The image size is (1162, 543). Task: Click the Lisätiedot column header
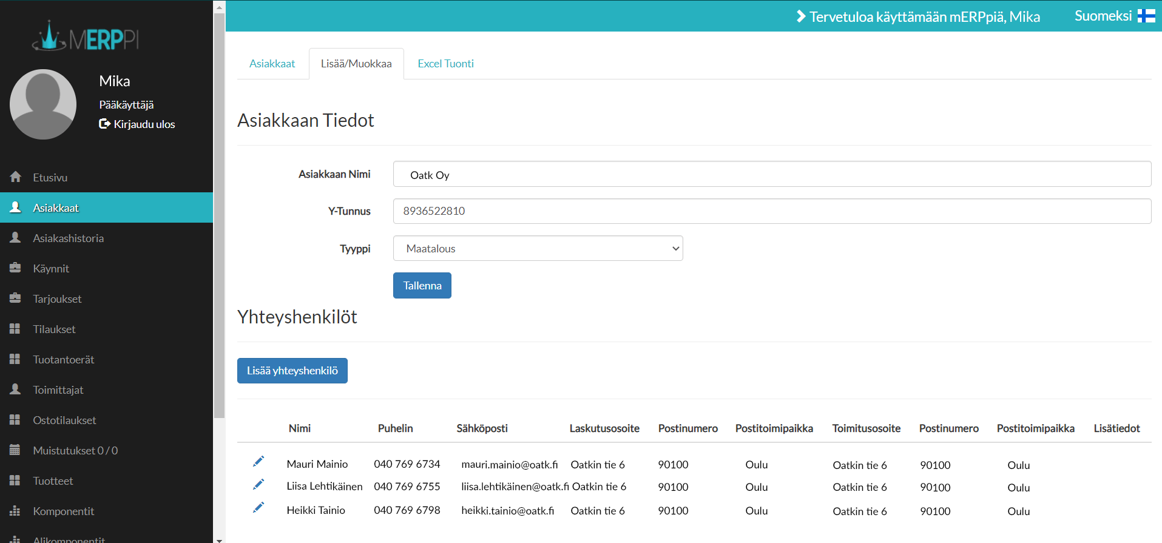(x=1117, y=428)
